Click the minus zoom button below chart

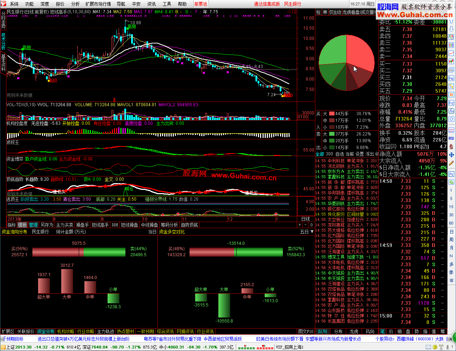coord(305,225)
